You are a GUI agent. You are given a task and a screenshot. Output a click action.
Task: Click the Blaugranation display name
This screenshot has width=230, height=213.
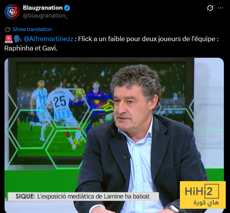pos(43,8)
